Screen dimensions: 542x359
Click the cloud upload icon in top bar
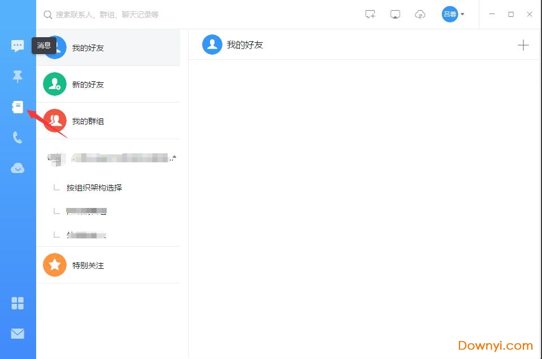(x=419, y=14)
